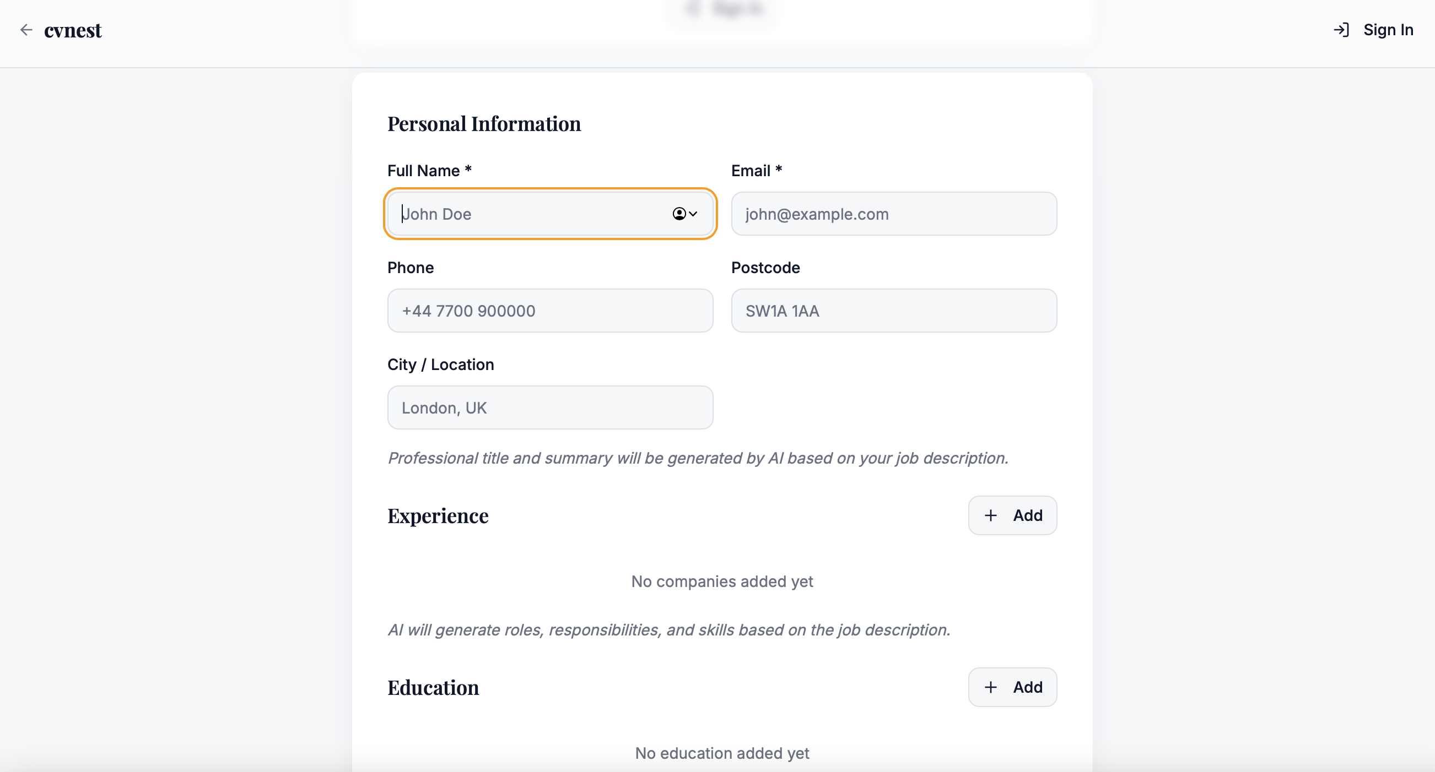1435x772 pixels.
Task: Click the Postcode input field
Action: pyautogui.click(x=893, y=311)
